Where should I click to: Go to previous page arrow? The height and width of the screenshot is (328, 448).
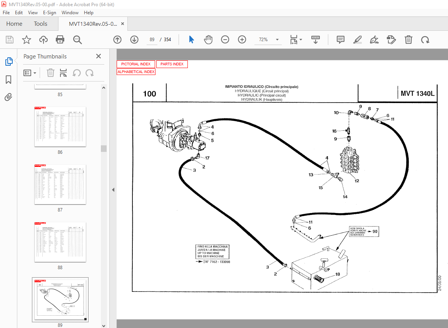pyautogui.click(x=117, y=40)
